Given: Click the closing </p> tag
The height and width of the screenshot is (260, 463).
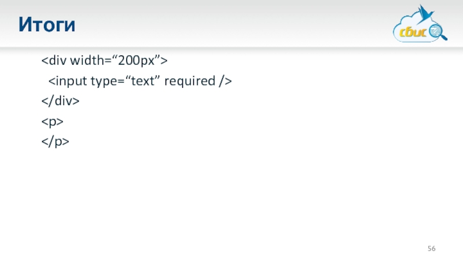Looking at the screenshot, I should tap(55, 142).
